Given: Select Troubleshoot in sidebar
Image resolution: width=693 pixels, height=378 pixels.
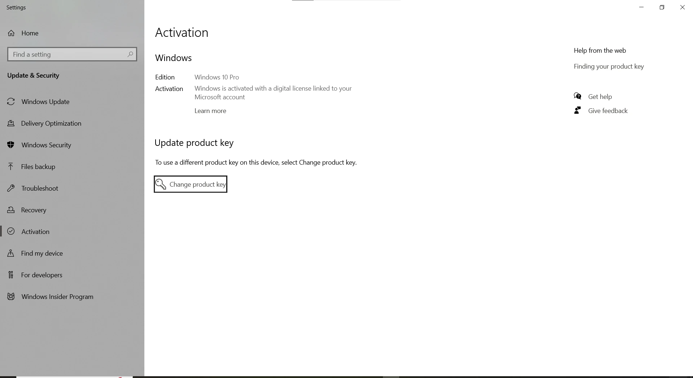Looking at the screenshot, I should tap(72, 188).
